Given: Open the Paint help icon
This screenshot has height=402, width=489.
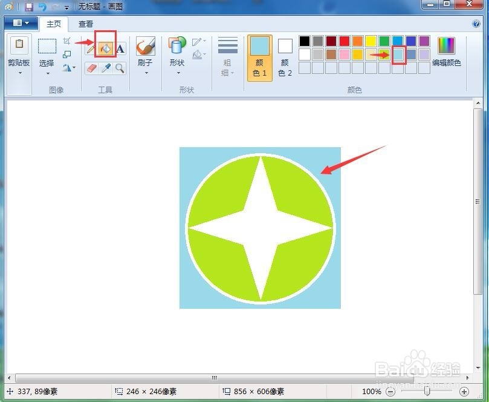Looking at the screenshot, I should click(476, 24).
